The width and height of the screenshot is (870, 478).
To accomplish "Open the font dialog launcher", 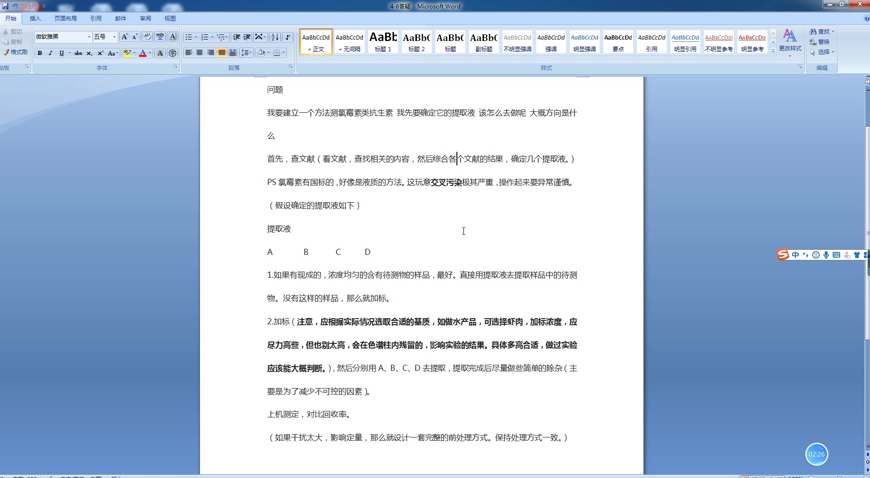I will 176,67.
